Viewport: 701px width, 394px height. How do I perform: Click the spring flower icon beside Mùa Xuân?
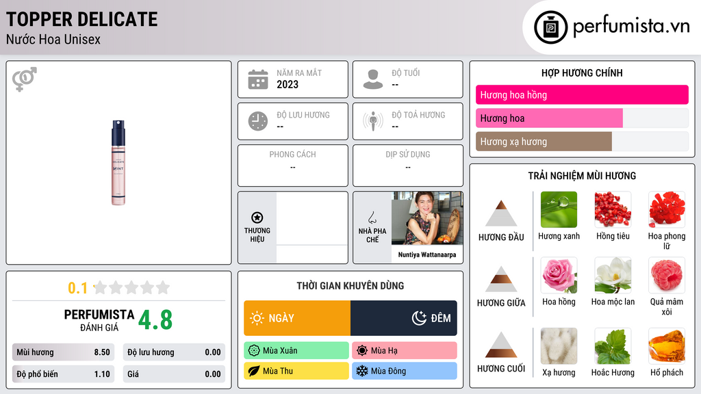(254, 350)
